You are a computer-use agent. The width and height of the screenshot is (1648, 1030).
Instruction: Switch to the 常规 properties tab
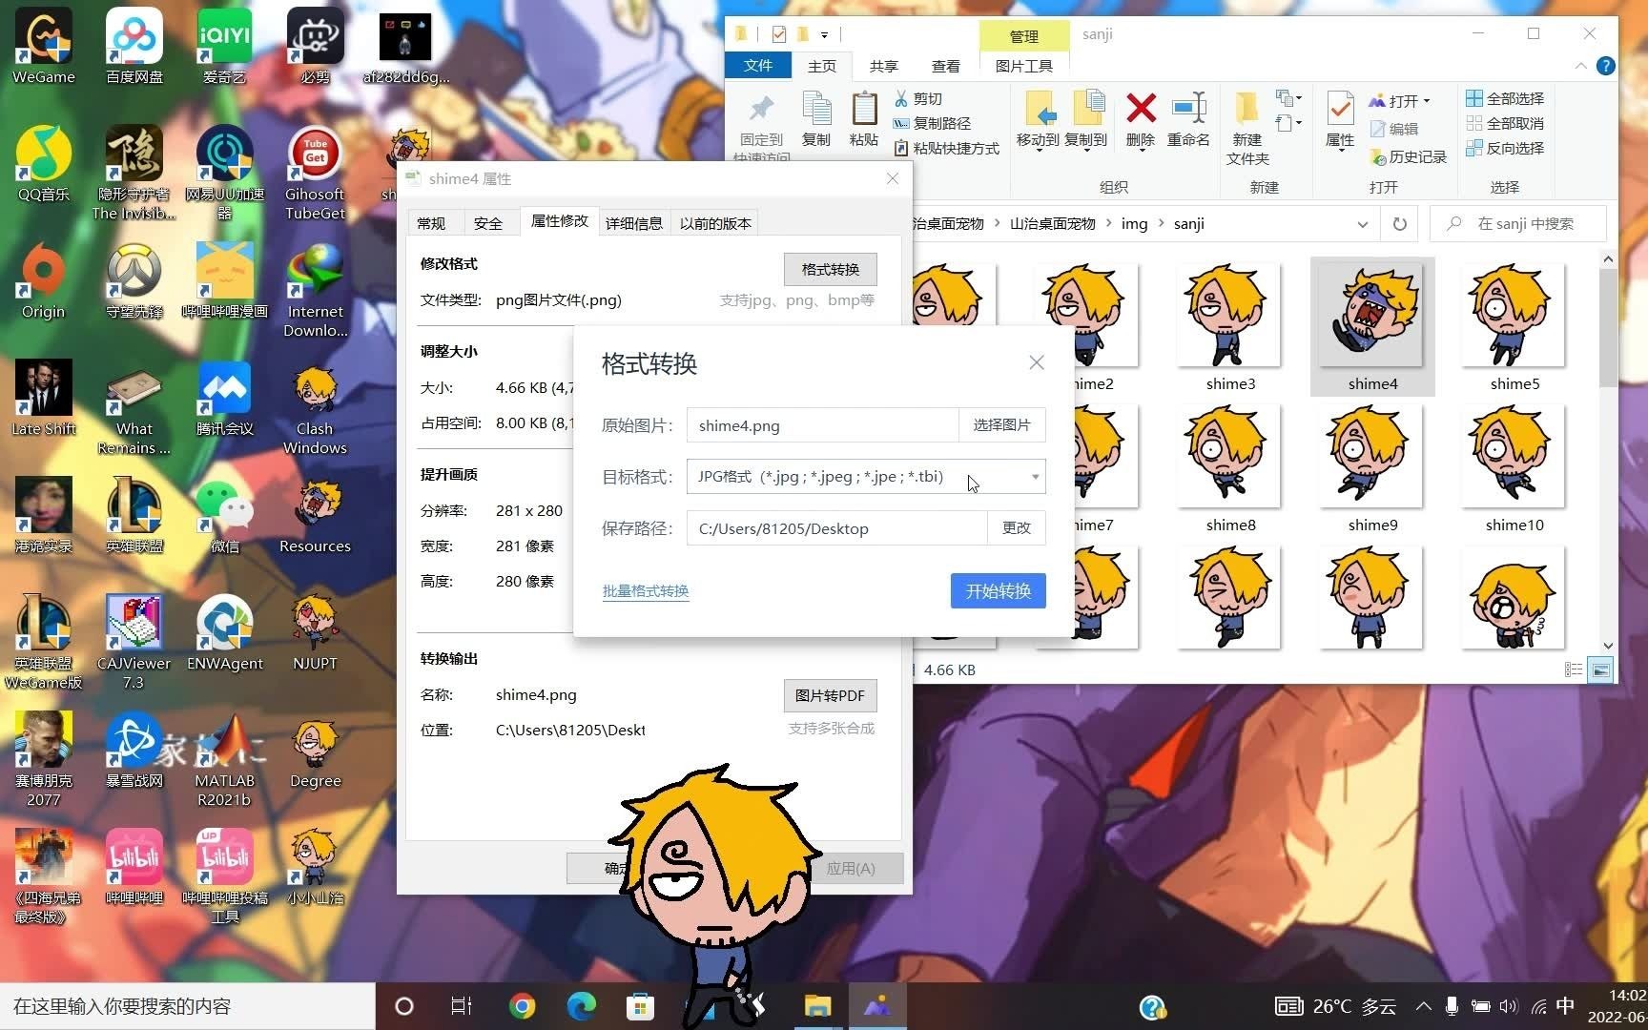coord(431,223)
